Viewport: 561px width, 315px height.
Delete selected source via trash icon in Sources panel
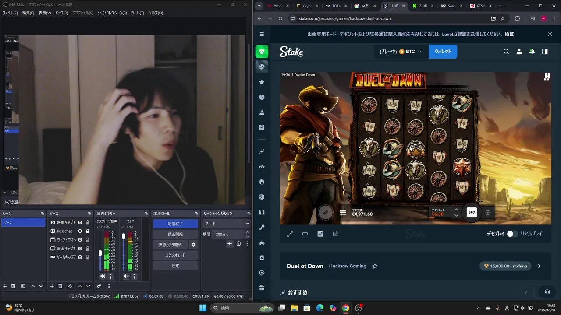(x=60, y=286)
